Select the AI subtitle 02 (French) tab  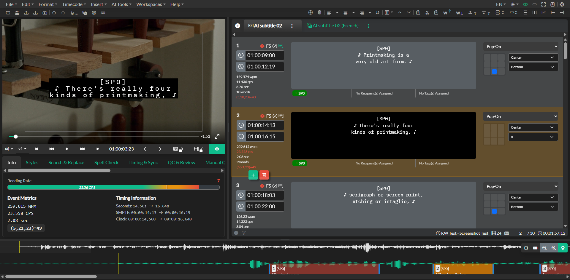(x=335, y=26)
